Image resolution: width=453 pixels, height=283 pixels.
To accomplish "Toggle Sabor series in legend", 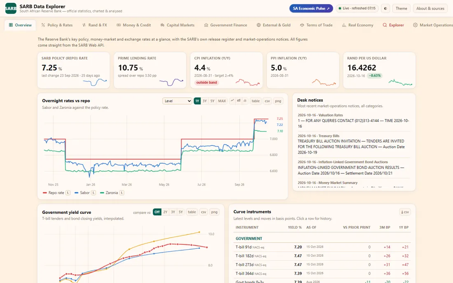I will [82, 193].
